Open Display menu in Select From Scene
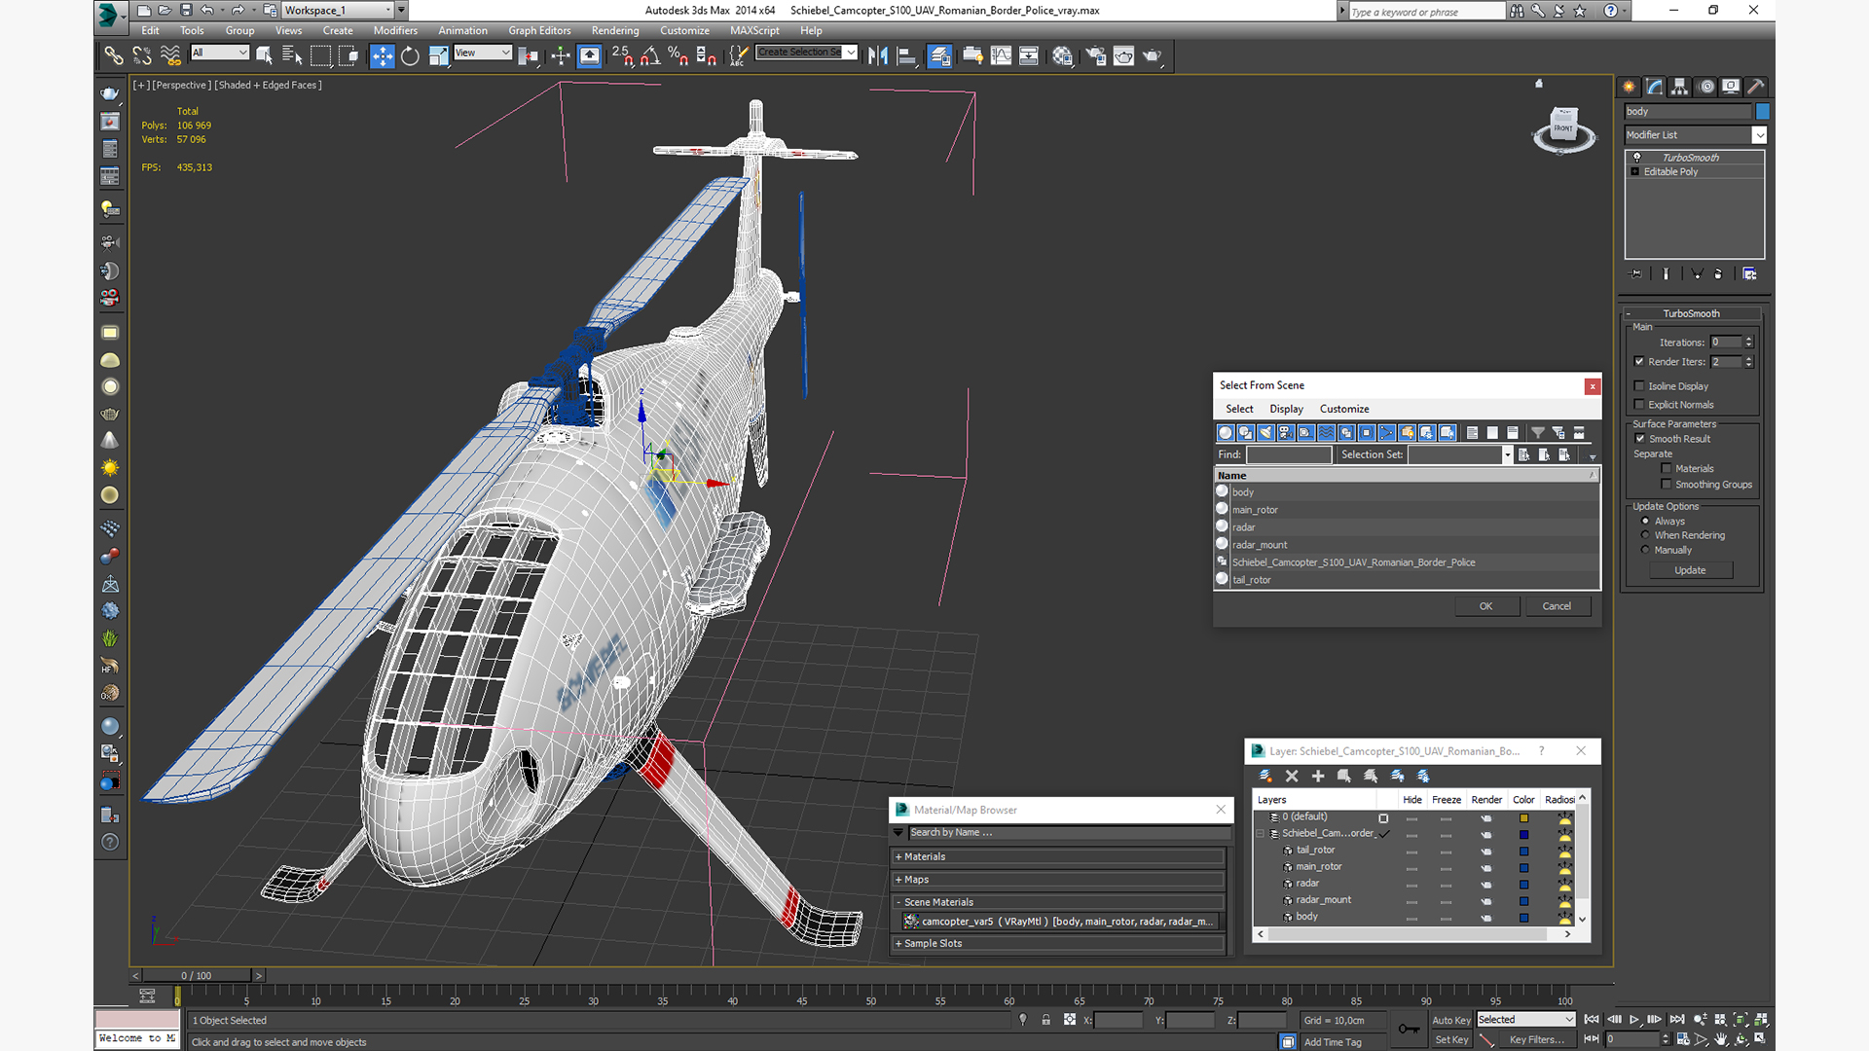The image size is (1869, 1051). [x=1286, y=409]
